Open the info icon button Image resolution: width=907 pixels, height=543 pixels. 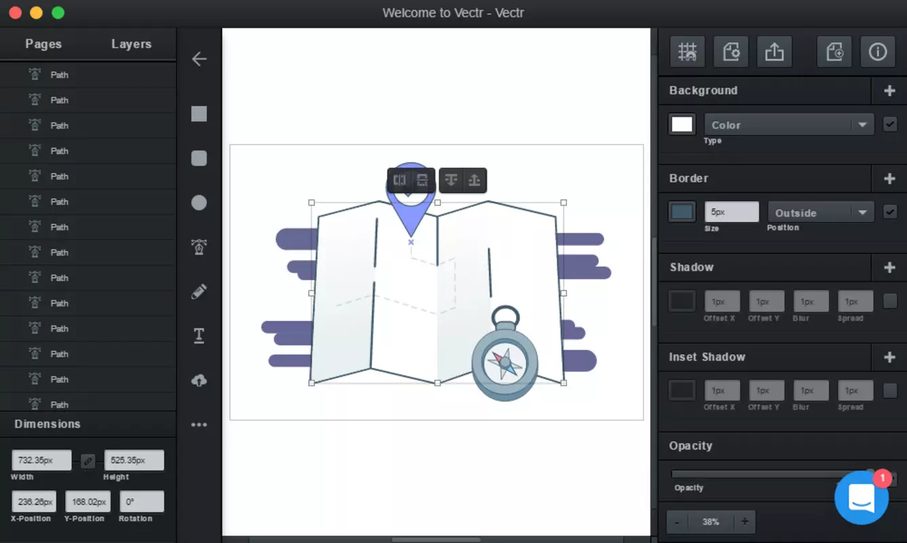coord(878,52)
